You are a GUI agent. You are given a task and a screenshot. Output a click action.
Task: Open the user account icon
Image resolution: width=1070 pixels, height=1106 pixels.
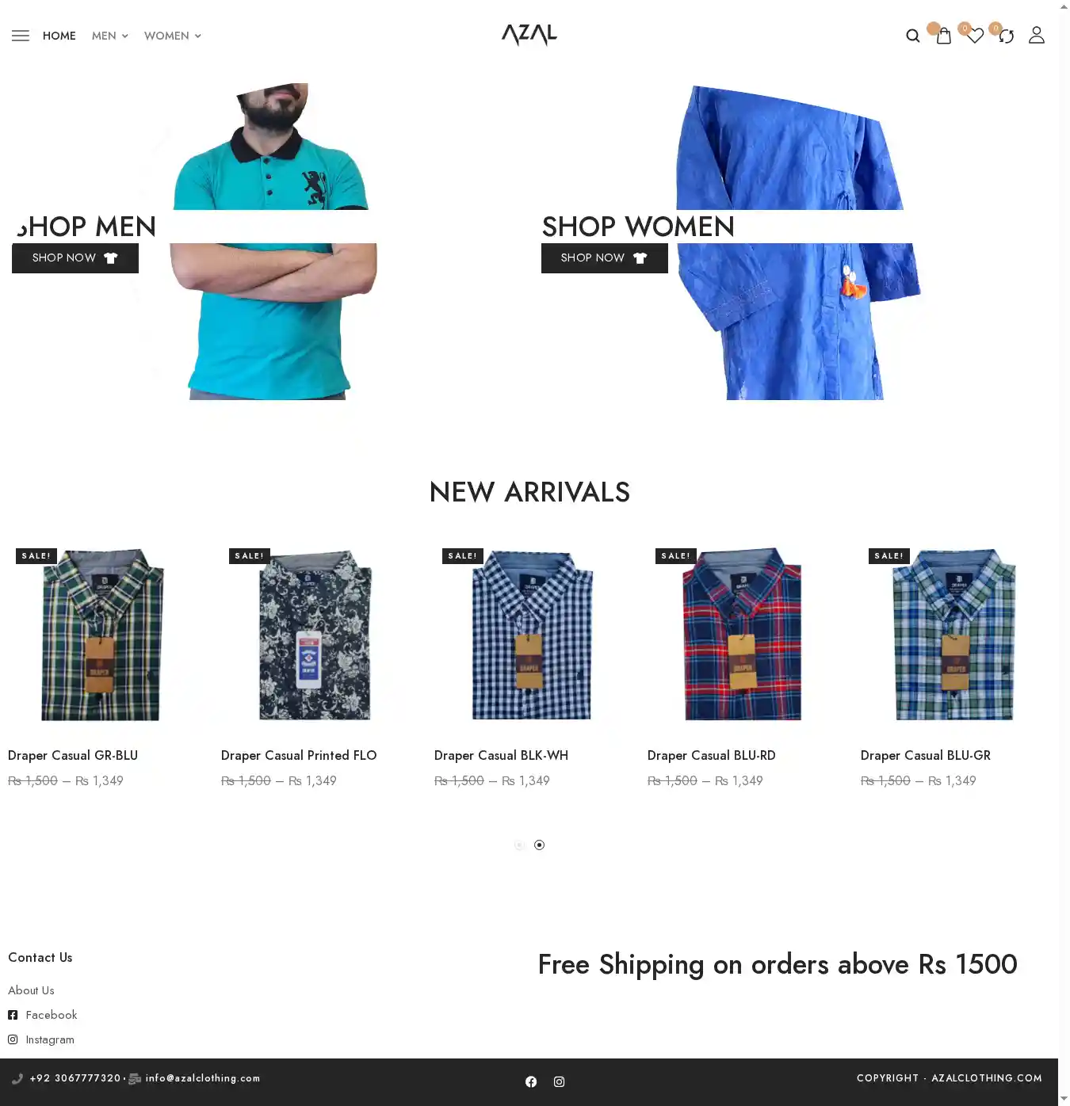1037,35
